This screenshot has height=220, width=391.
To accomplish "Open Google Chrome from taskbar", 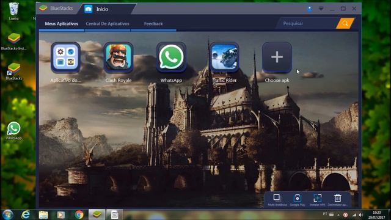I will tap(79, 215).
